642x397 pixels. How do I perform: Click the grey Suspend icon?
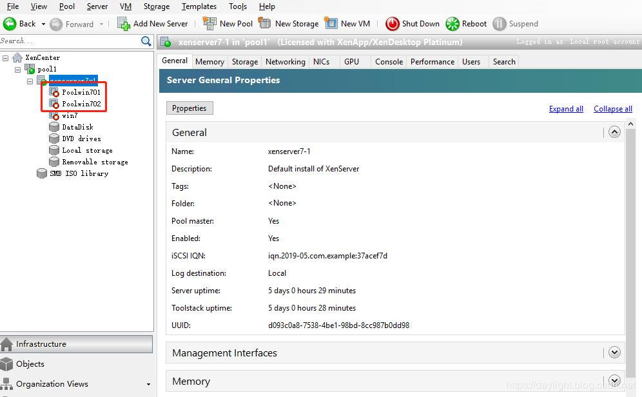click(x=500, y=24)
